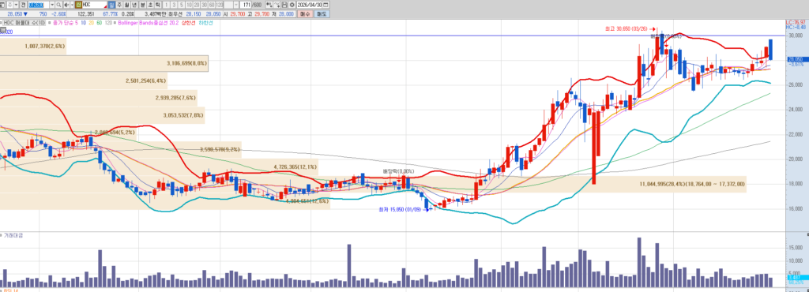Image resolution: width=809 pixels, height=292 pixels.
Task: Select the 월 monthly chart period
Action: tap(127, 5)
